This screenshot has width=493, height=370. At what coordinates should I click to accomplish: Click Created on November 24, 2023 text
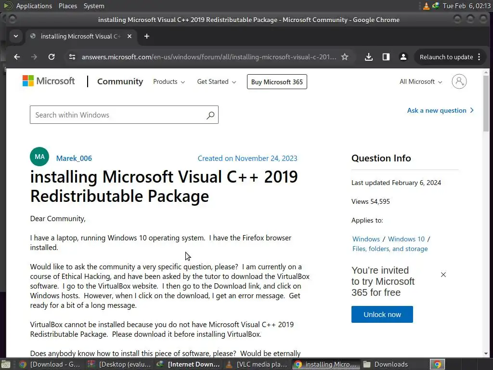click(247, 158)
